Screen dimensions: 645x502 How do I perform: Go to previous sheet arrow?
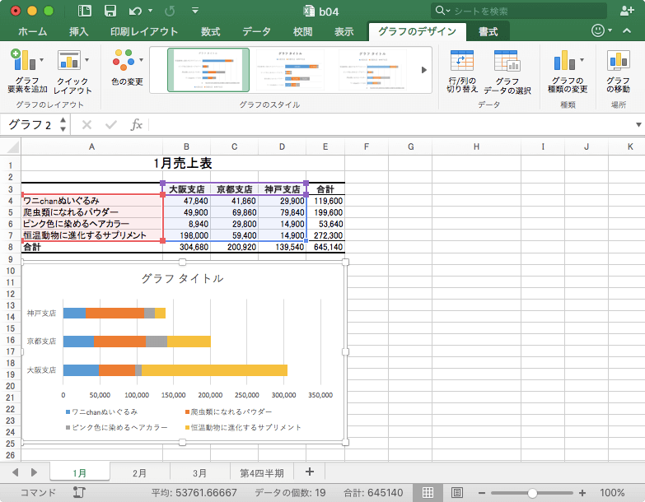click(x=15, y=472)
